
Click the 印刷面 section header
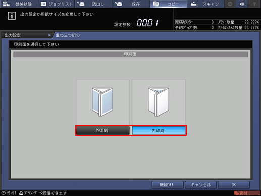pyautogui.click(x=131, y=54)
